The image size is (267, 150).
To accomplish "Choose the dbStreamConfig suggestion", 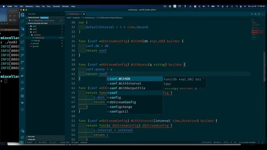I will pyautogui.click(x=135, y=102).
